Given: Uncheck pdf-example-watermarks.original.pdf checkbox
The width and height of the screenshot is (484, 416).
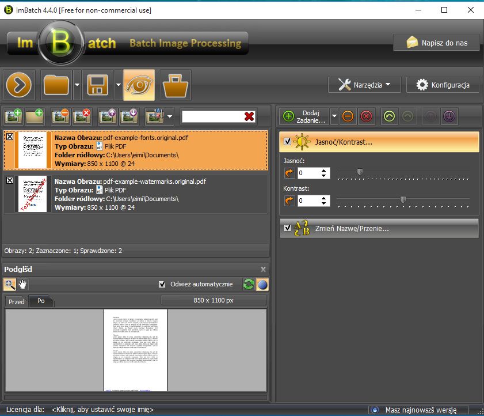Looking at the screenshot, I should click(x=10, y=180).
